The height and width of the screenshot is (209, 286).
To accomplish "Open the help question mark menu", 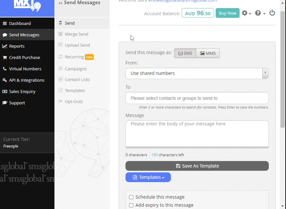I will point(260,13).
